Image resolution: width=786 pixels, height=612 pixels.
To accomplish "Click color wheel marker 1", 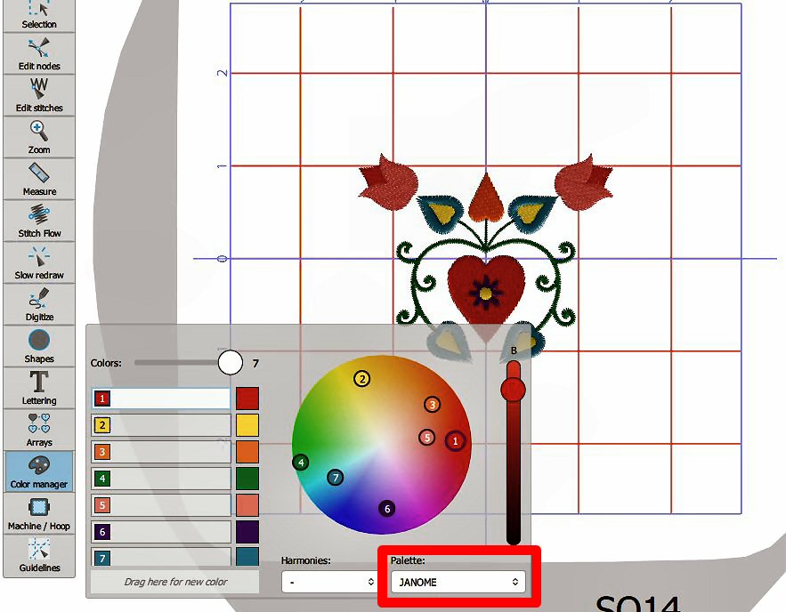I will point(455,441).
